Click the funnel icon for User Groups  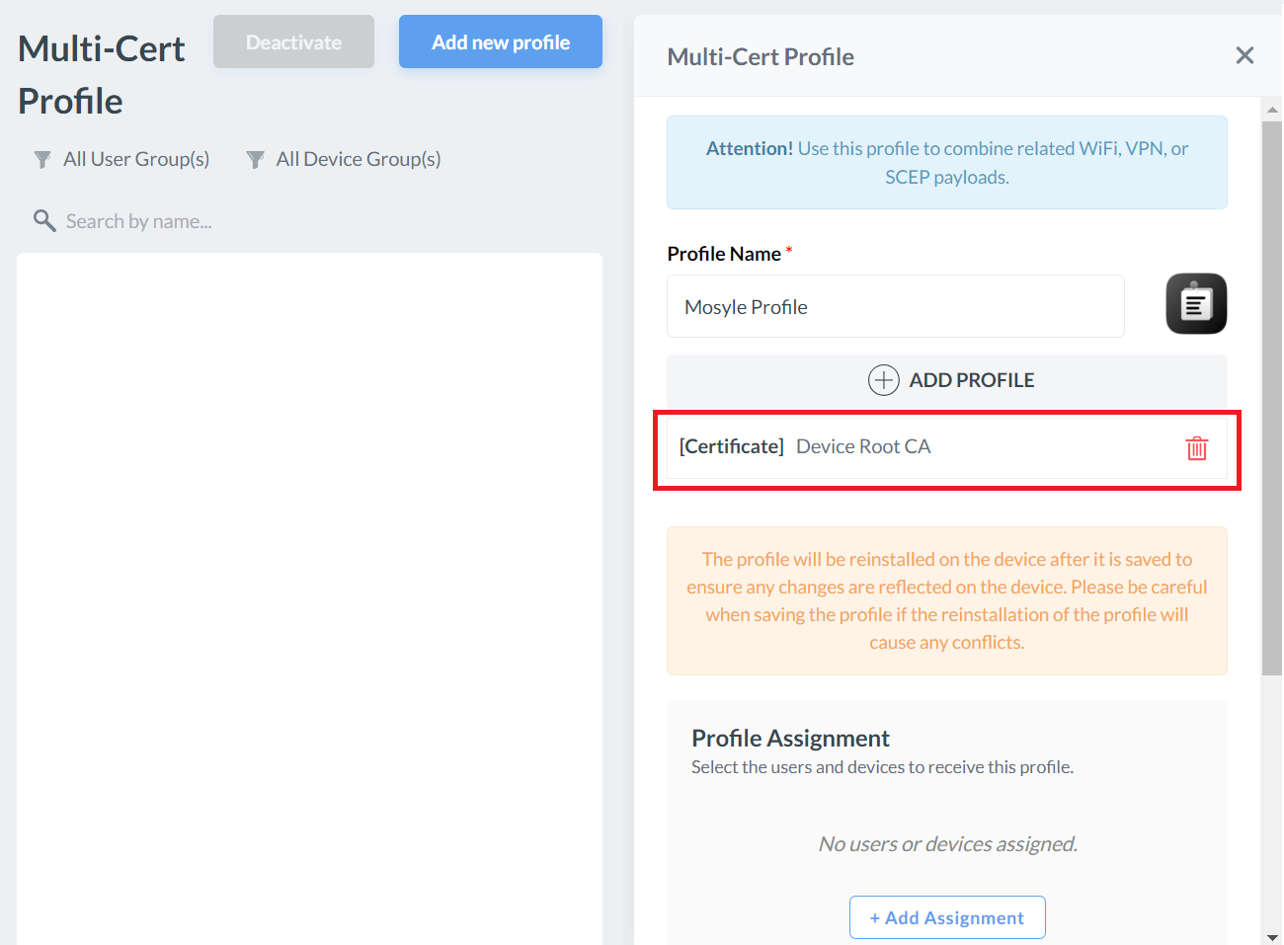pos(42,160)
